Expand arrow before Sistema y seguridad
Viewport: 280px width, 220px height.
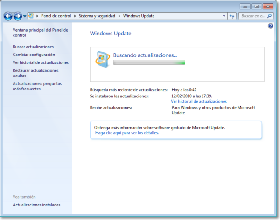[x=75, y=16]
